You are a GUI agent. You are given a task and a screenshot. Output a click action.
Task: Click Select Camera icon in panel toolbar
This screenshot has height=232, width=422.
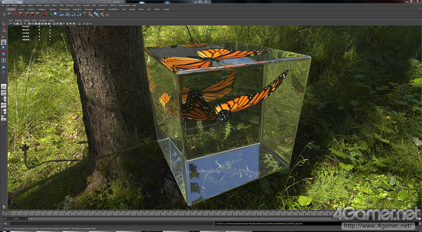pyautogui.click(x=11, y=23)
